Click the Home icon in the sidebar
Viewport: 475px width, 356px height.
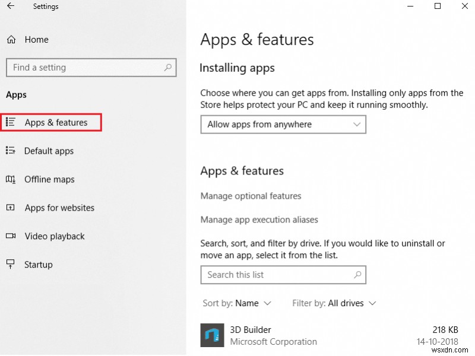[x=11, y=40]
